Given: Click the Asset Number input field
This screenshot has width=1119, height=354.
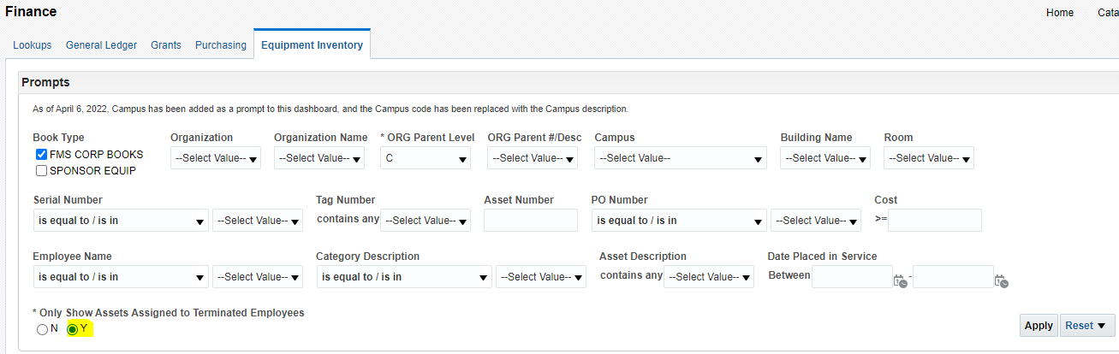Looking at the screenshot, I should [531, 221].
